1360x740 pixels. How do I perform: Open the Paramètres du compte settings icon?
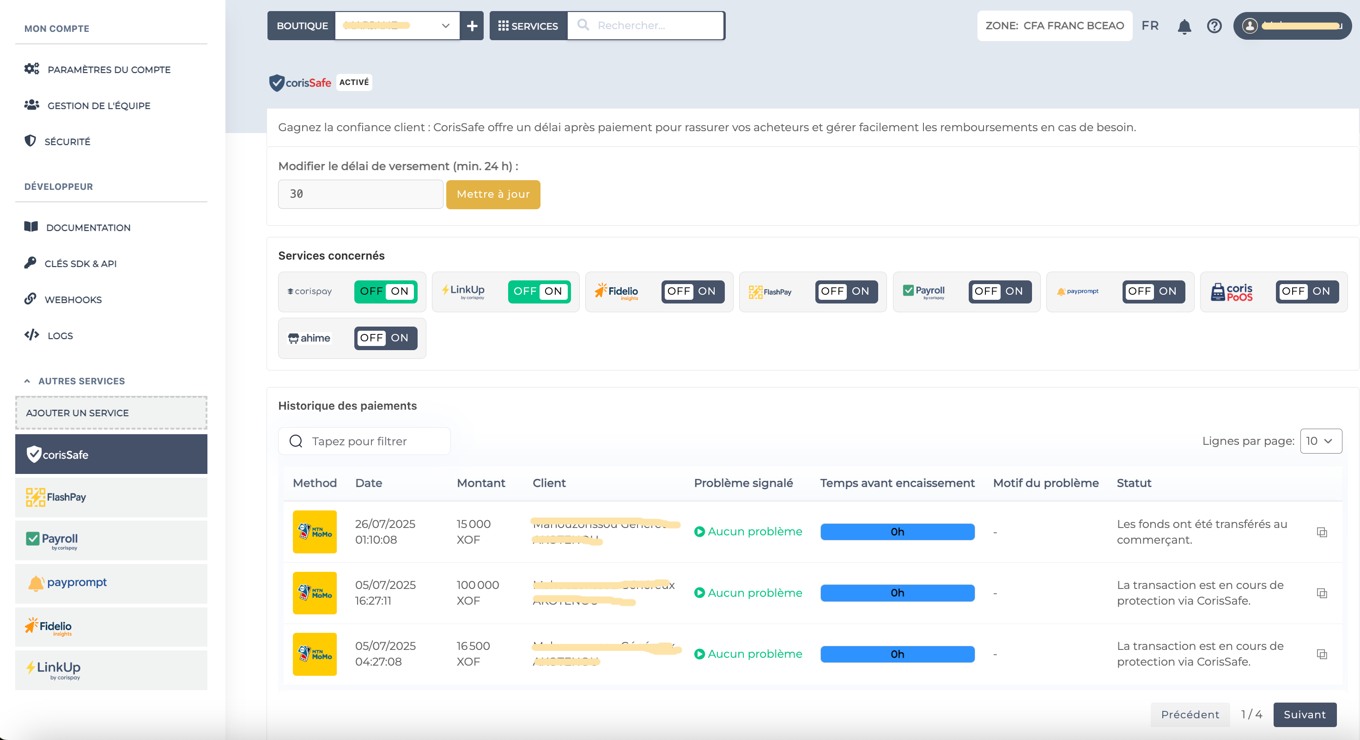(31, 69)
